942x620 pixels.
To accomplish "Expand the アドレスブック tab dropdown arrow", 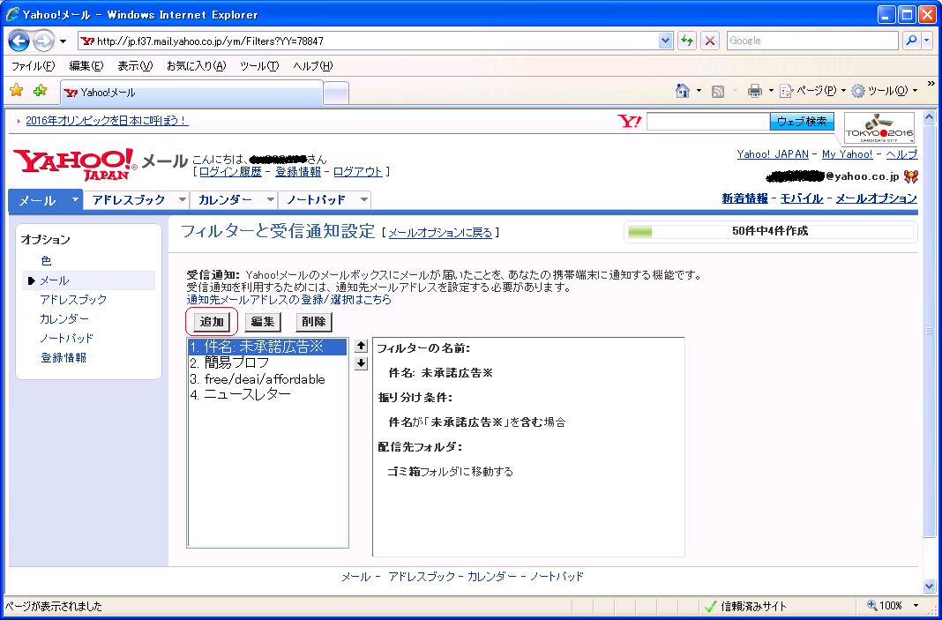I will click(183, 199).
